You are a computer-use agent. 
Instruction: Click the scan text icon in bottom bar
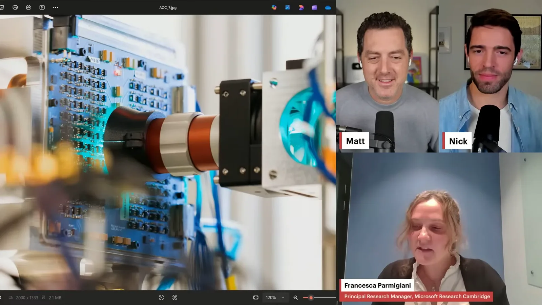[175, 298]
